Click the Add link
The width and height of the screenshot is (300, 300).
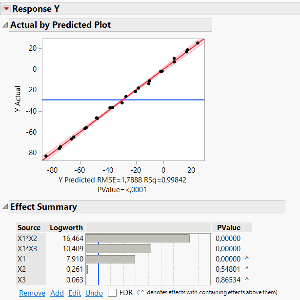(57, 293)
